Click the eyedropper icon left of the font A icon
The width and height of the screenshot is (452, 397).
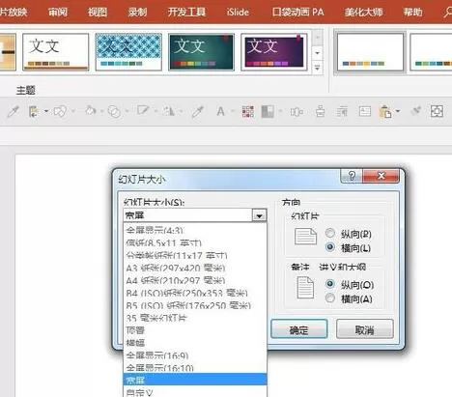coord(197,111)
